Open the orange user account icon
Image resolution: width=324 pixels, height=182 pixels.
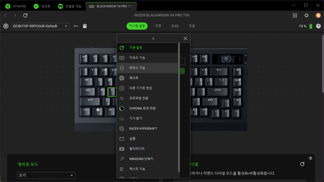click(x=318, y=15)
